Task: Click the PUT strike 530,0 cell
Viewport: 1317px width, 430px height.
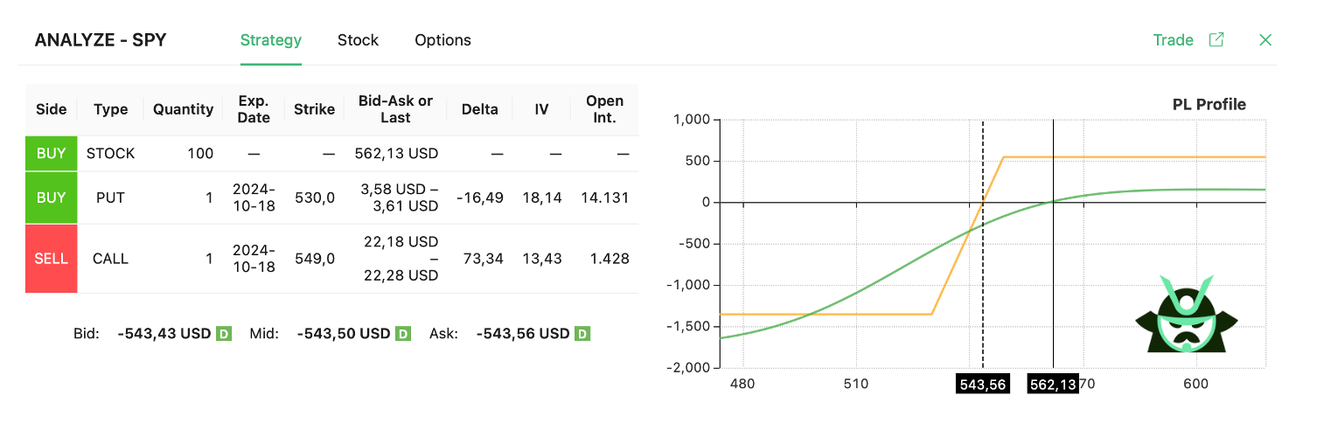Action: [x=314, y=198]
